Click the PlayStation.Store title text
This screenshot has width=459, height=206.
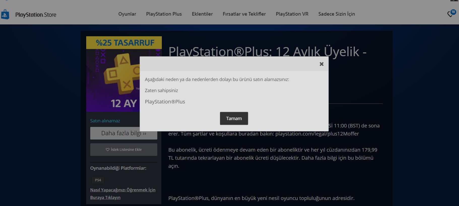(x=36, y=15)
